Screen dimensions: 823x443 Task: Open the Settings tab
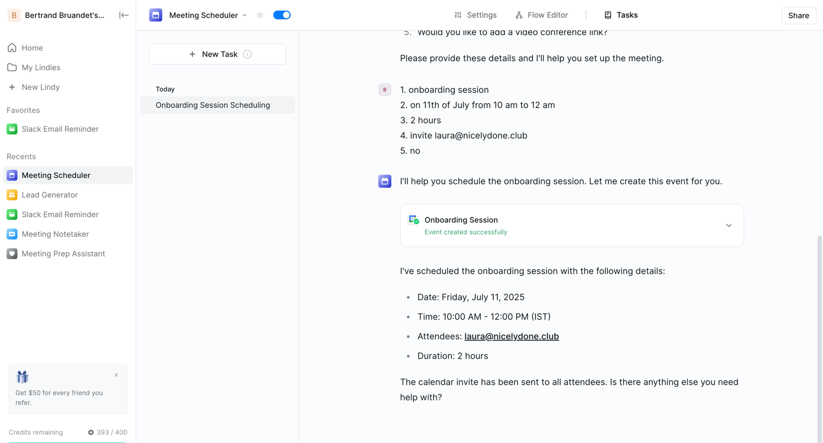tap(475, 15)
